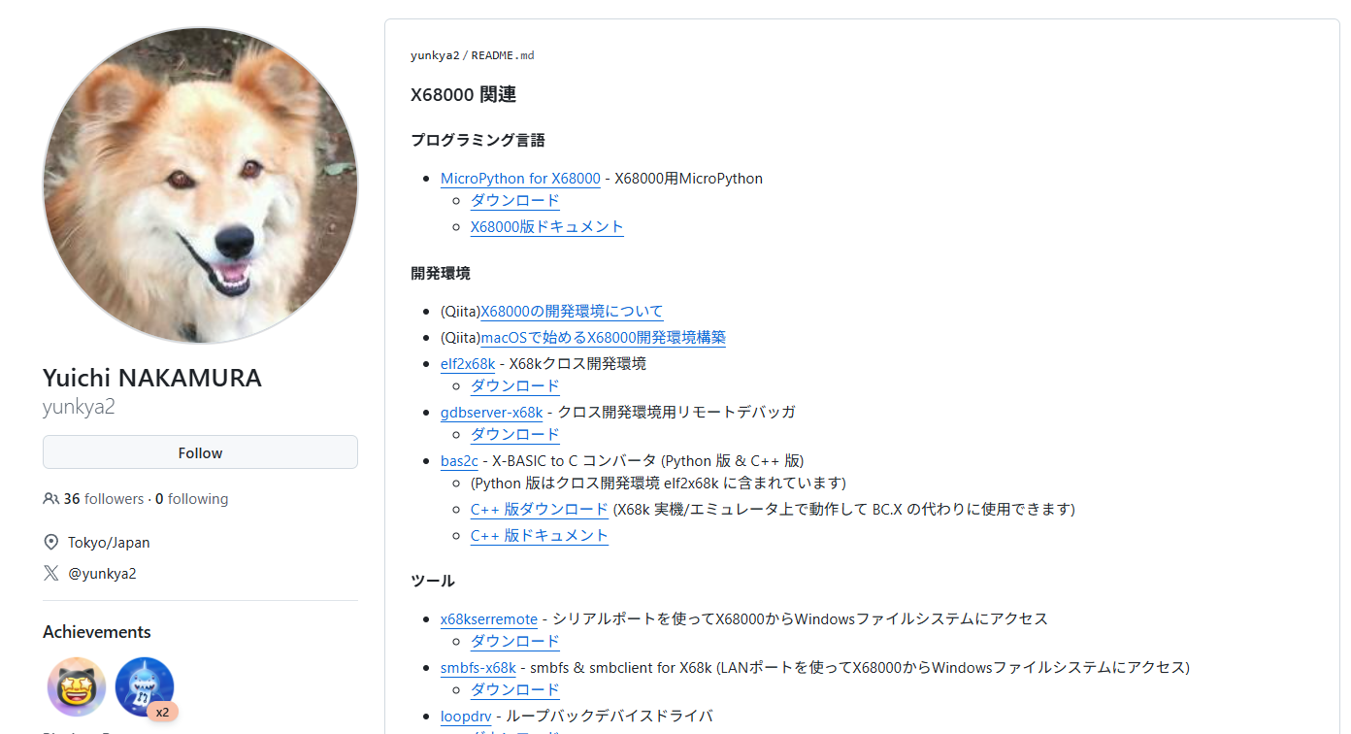Viewport: 1351px width, 734px height.
Task: Open the 36 followers list
Action: (104, 499)
